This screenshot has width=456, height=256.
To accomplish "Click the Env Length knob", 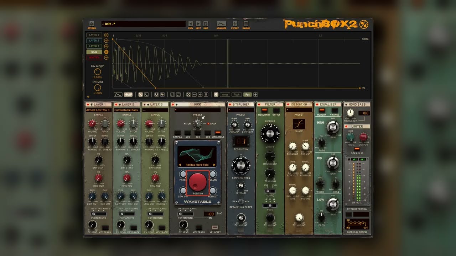I will (x=97, y=72).
